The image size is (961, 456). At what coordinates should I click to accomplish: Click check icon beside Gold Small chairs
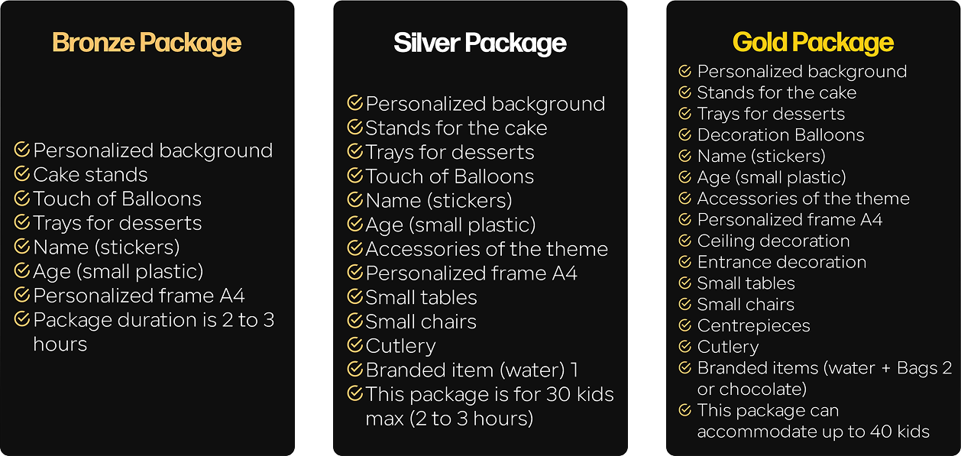click(x=685, y=304)
